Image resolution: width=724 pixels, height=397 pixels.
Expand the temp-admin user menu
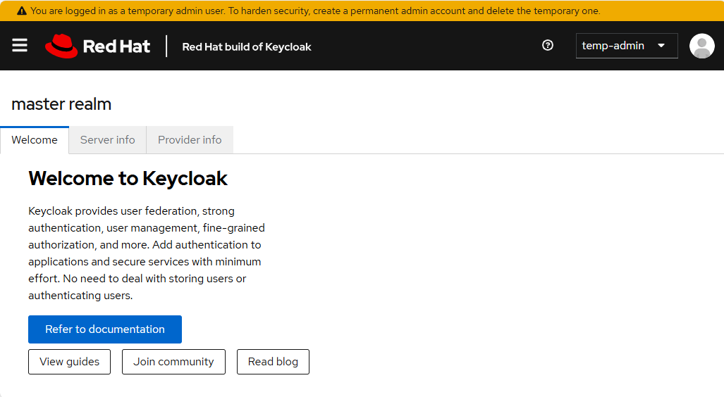point(613,46)
